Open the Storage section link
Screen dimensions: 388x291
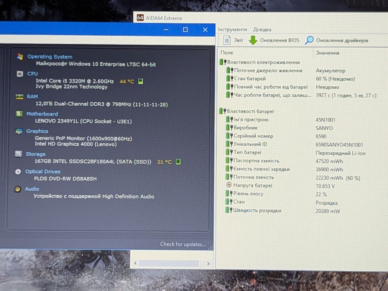tap(36, 154)
